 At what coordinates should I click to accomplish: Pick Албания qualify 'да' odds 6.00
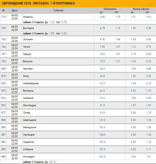(133, 149)
